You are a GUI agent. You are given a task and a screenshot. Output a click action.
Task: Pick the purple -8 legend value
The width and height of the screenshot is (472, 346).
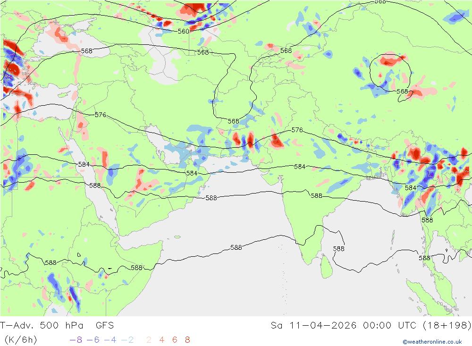pos(76,340)
